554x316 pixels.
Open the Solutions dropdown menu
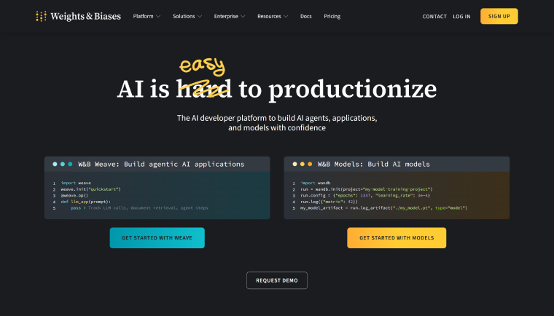187,16
